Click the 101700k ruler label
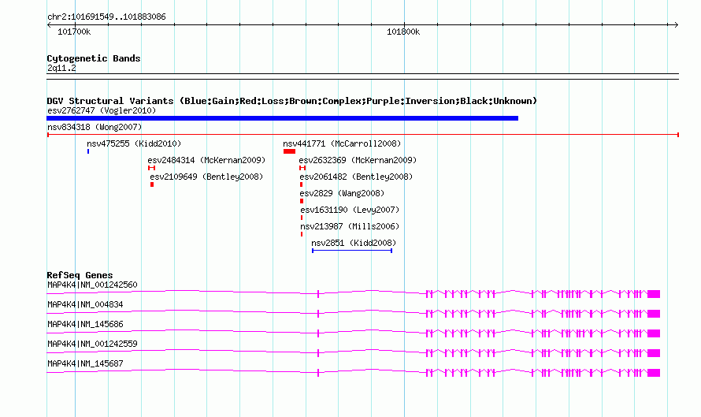Viewport: 701px width, 417px height. tap(74, 32)
